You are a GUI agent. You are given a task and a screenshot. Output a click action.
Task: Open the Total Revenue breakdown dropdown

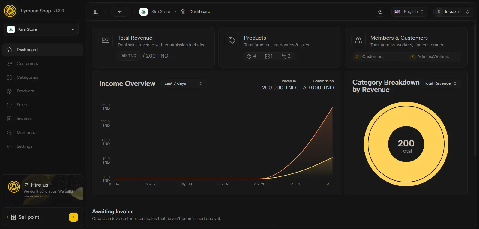click(x=440, y=83)
